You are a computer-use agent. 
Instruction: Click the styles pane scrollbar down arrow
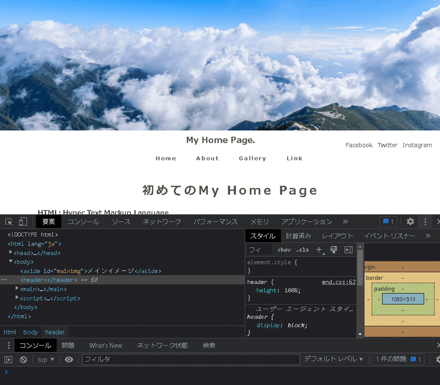coord(360,334)
